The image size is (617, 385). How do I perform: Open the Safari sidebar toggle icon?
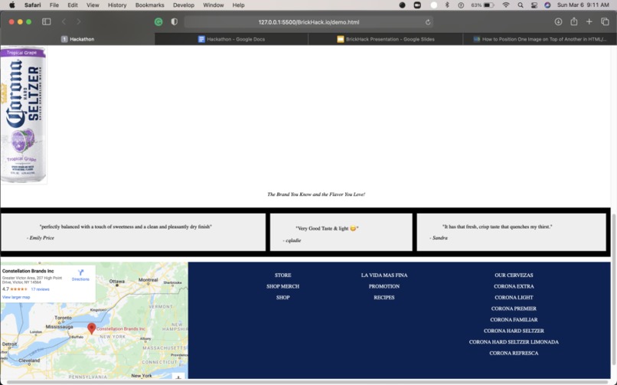(x=47, y=22)
